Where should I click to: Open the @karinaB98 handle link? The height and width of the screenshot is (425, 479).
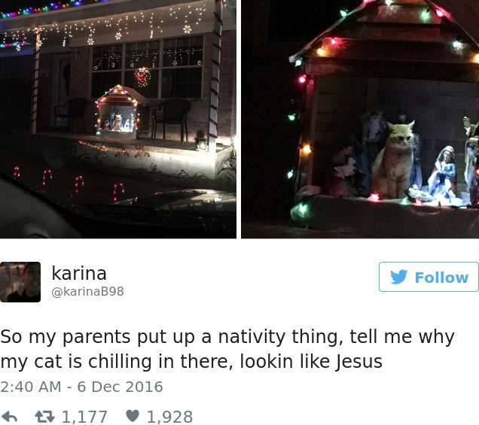[87, 291]
